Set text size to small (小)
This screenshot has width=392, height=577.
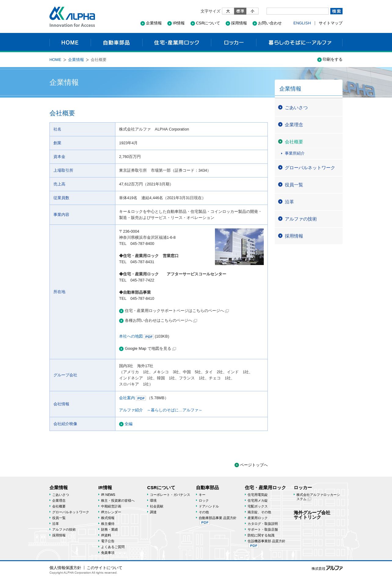[x=252, y=11]
